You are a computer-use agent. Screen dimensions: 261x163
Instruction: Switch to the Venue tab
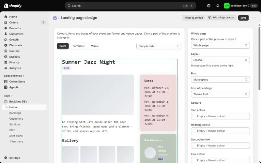95,46
